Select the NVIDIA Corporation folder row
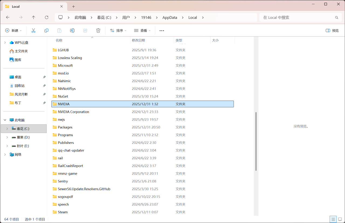This screenshot has height=223, width=345. (x=143, y=112)
